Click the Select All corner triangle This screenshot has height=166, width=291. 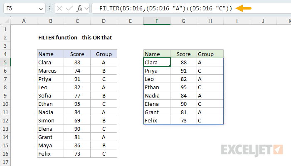click(x=7, y=21)
